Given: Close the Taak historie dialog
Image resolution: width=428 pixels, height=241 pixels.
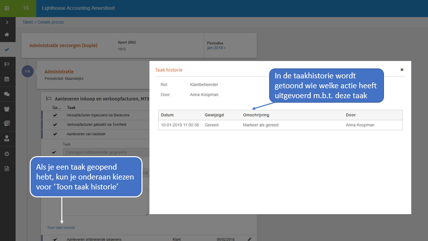Looking at the screenshot, I should coord(402,70).
